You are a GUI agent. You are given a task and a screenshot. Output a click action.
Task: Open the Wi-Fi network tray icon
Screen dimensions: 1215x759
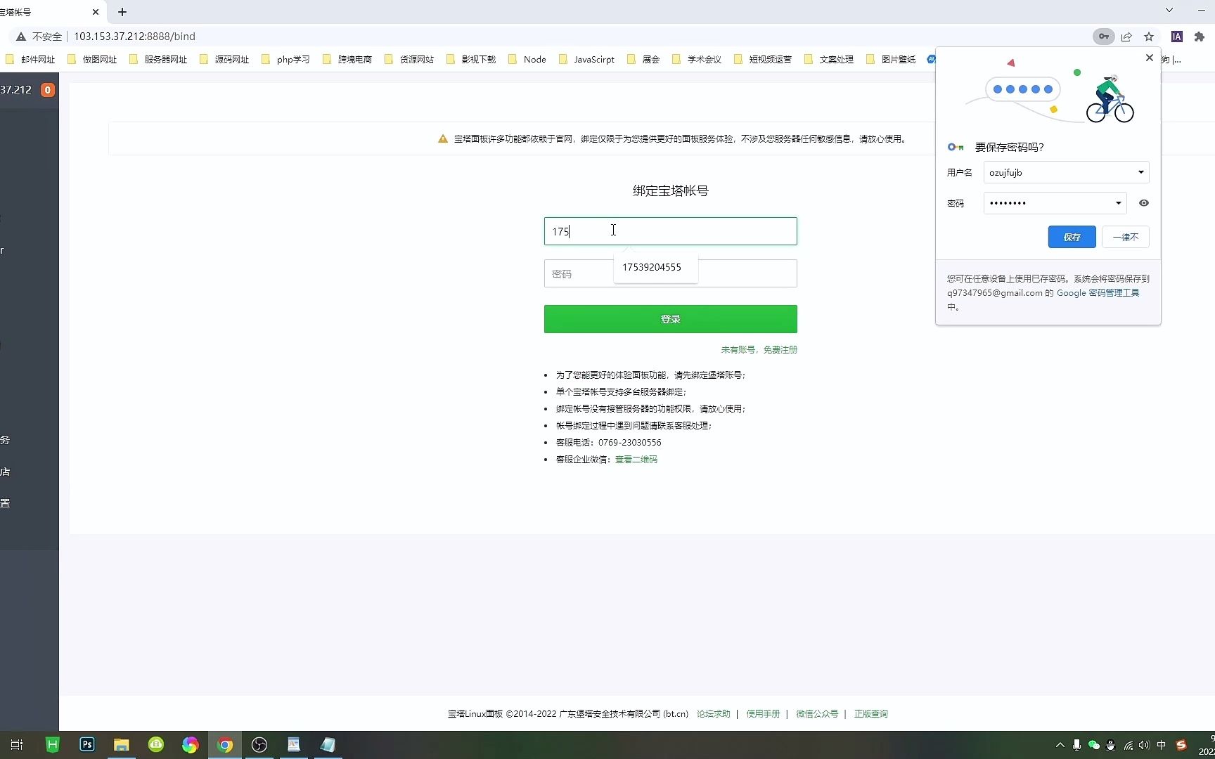point(1129,745)
